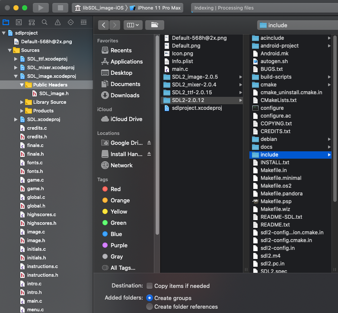Select Recents in Favorites sidebar

[x=116, y=50]
